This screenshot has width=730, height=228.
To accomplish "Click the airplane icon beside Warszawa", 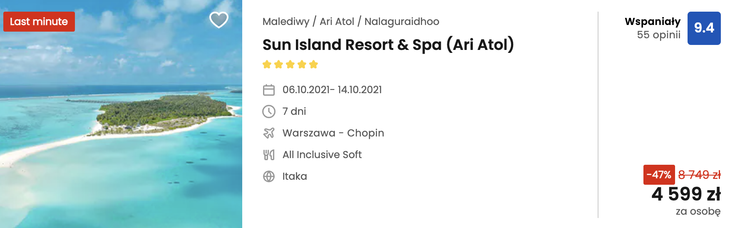I will tap(269, 133).
